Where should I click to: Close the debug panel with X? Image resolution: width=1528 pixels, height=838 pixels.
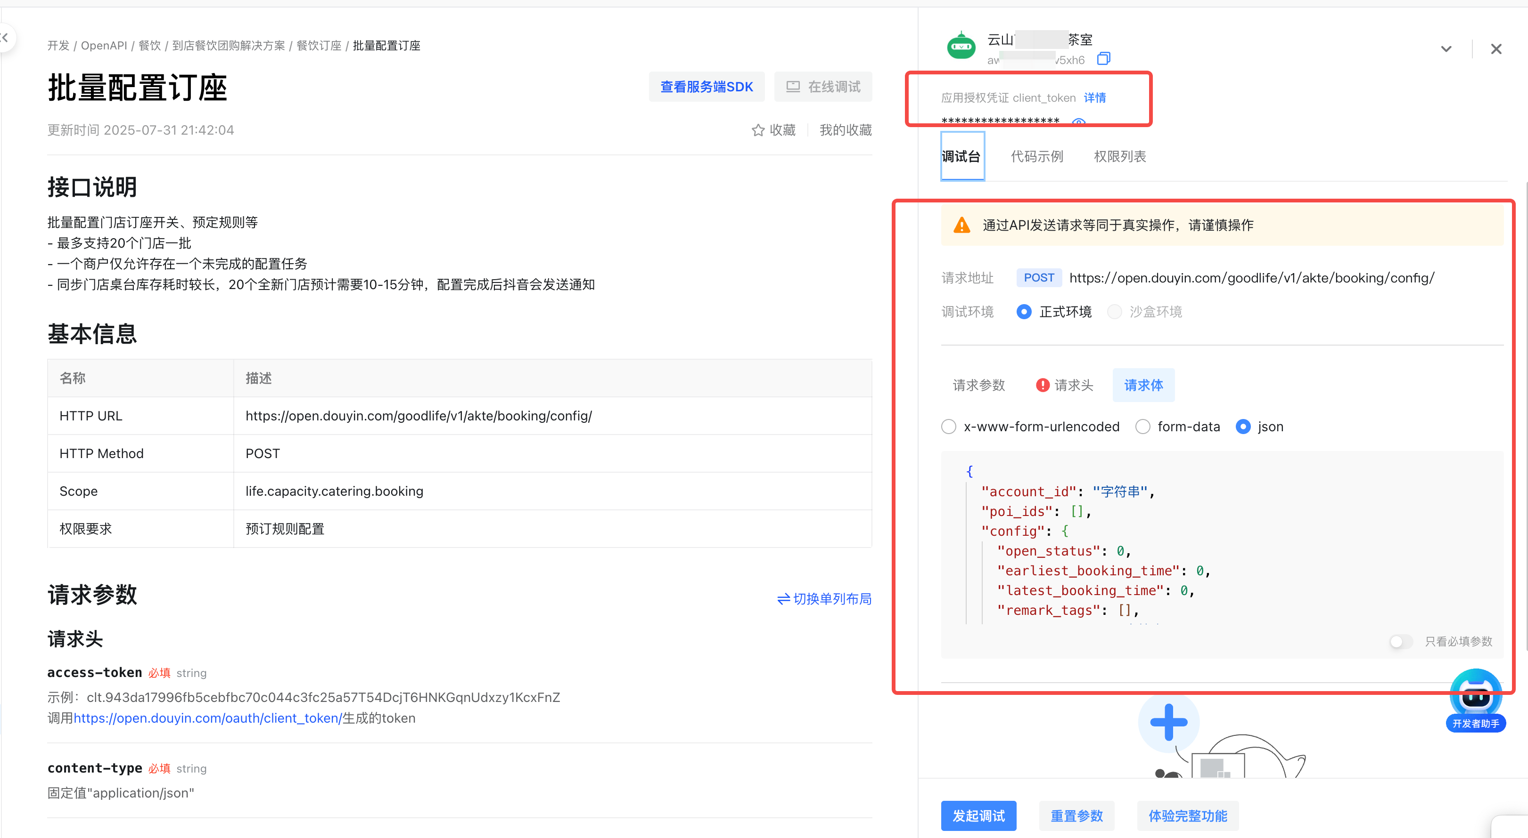pos(1496,49)
